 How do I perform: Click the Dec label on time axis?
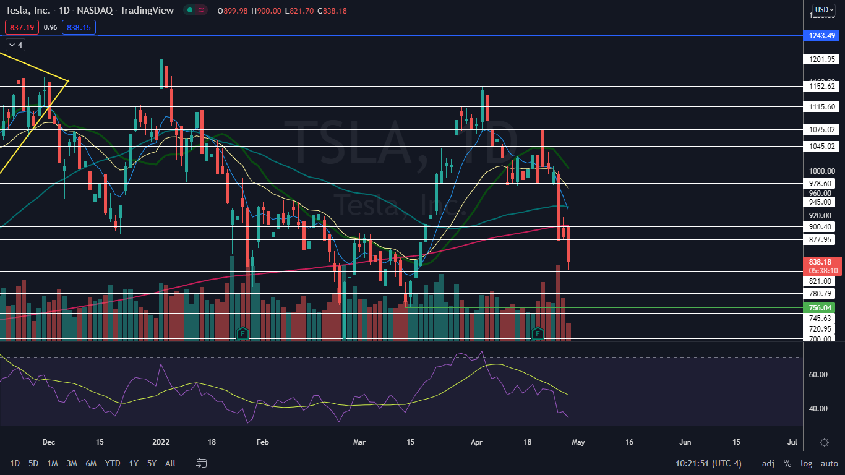click(49, 442)
